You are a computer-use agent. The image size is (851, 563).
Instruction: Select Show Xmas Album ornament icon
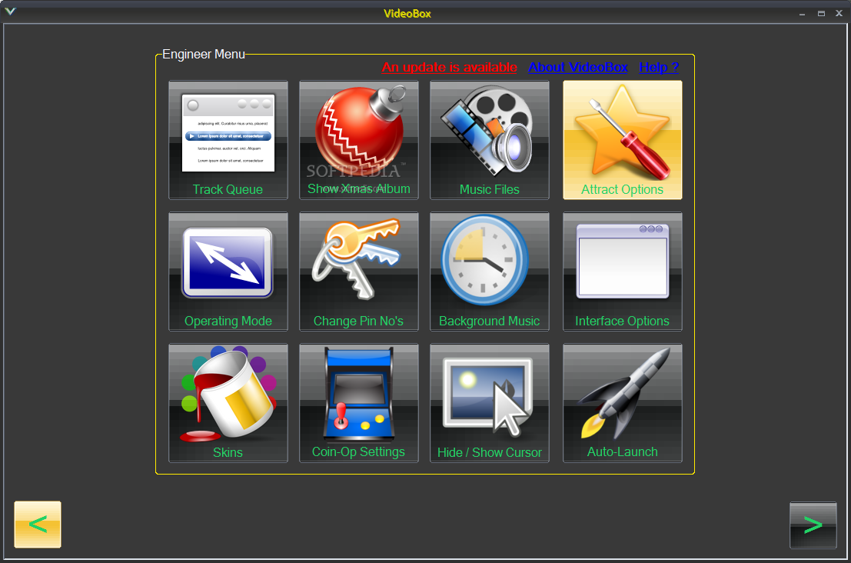359,140
